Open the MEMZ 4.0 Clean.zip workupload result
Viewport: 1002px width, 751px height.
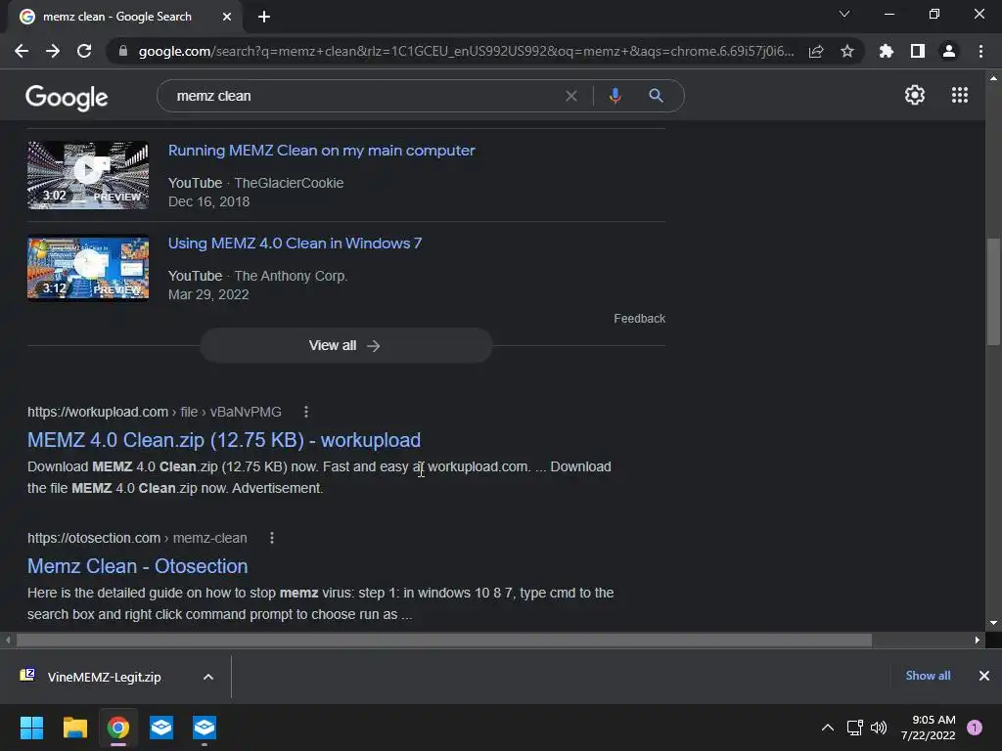[224, 440]
